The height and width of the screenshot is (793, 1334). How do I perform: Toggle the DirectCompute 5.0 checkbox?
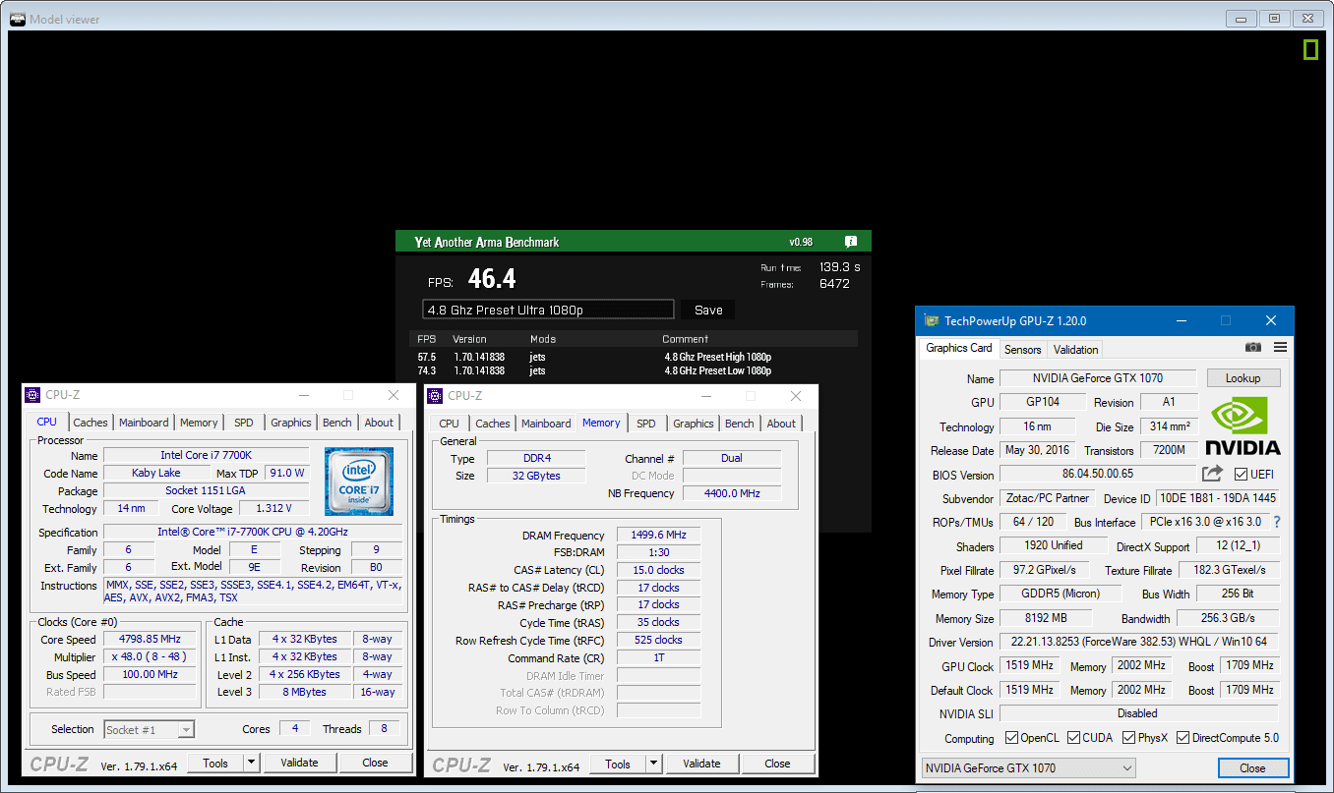pyautogui.click(x=1182, y=738)
